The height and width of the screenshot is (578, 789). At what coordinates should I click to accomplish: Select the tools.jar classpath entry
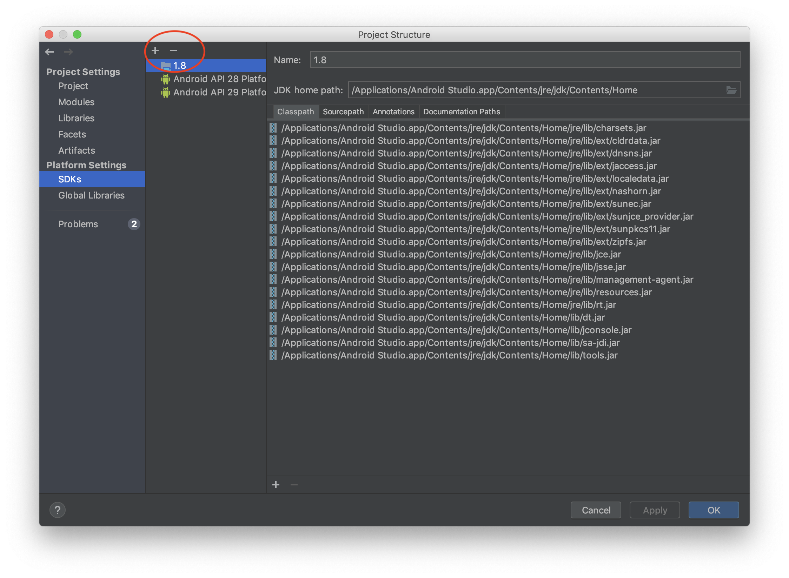point(449,355)
